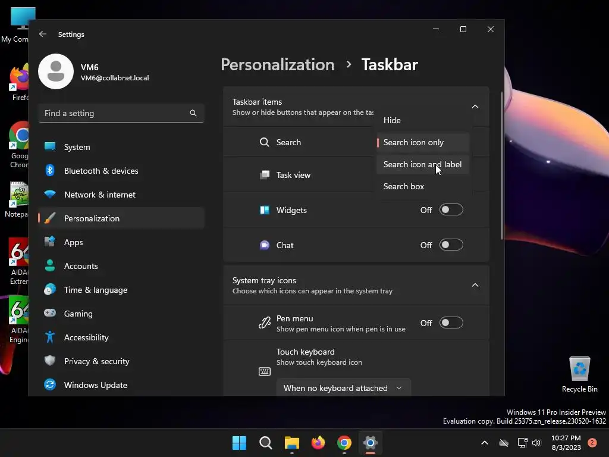Open the System category

[x=121, y=147]
